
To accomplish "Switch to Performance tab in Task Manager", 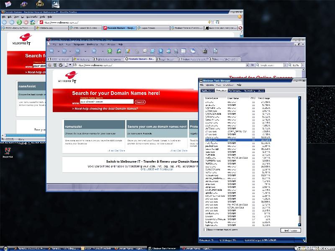I will point(235,90).
